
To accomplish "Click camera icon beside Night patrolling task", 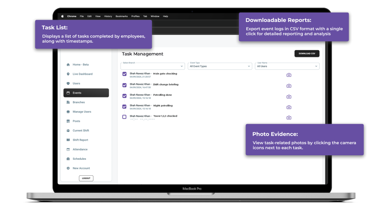I will point(289,107).
